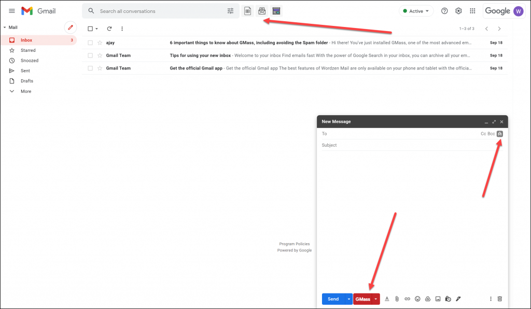This screenshot has width=531, height=309.
Task: Select the ajay email checkbox
Action: [x=90, y=43]
